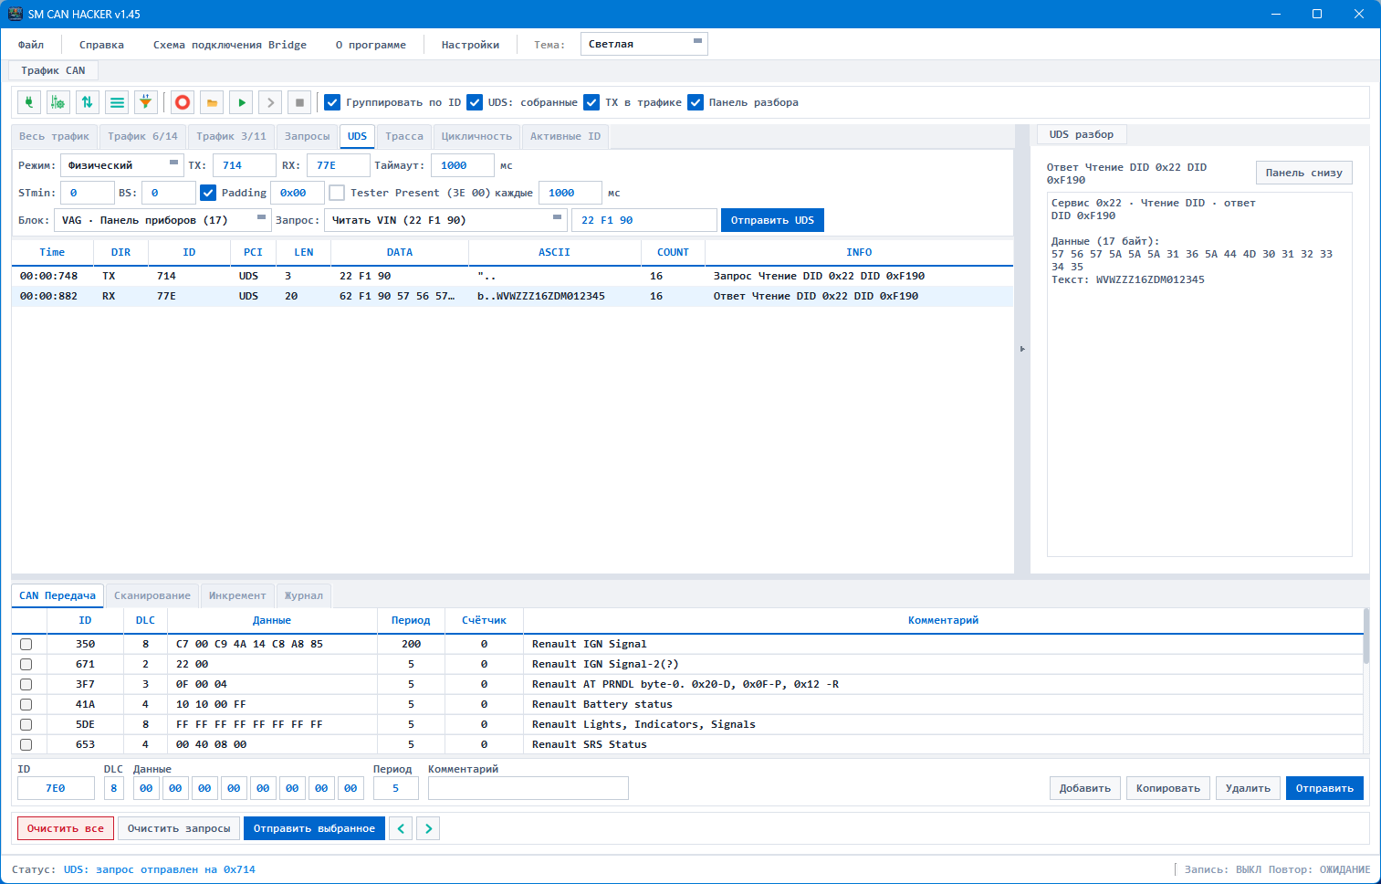
Task: Click the Очистить запросы button
Action: pyautogui.click(x=179, y=828)
